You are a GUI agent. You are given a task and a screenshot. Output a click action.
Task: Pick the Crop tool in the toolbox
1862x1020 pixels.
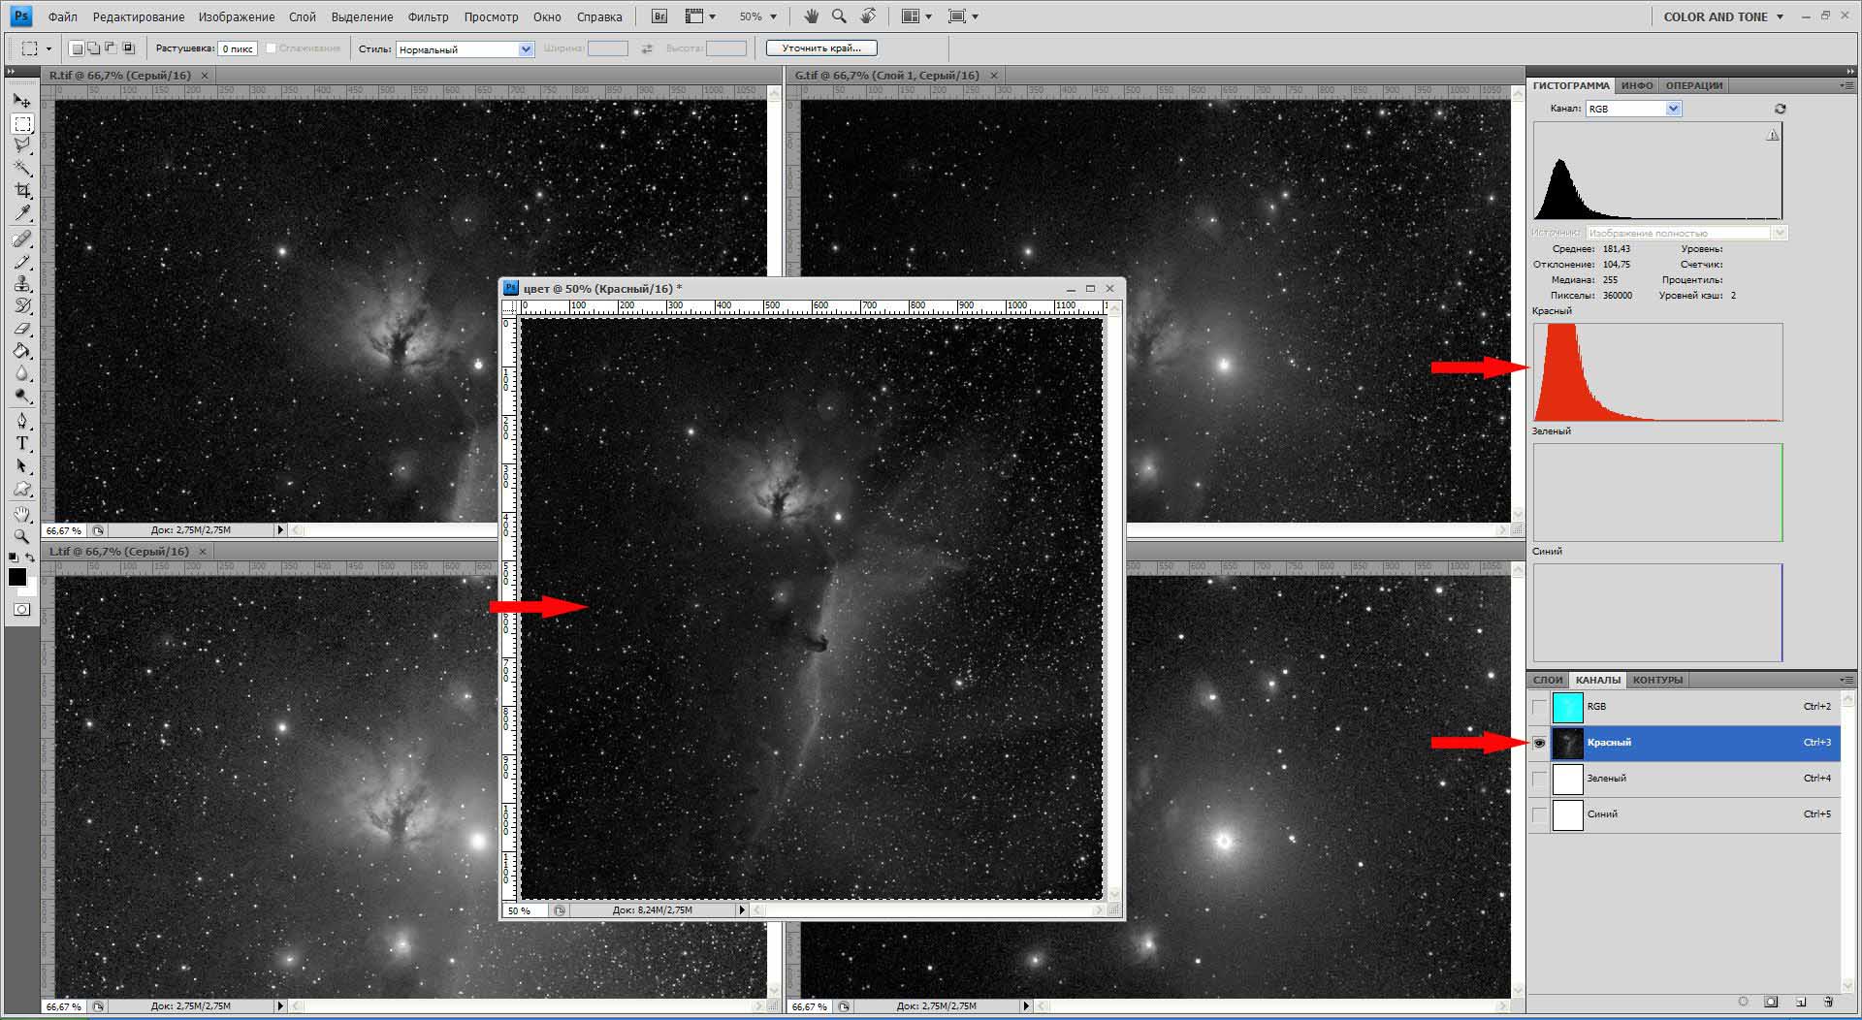point(22,191)
